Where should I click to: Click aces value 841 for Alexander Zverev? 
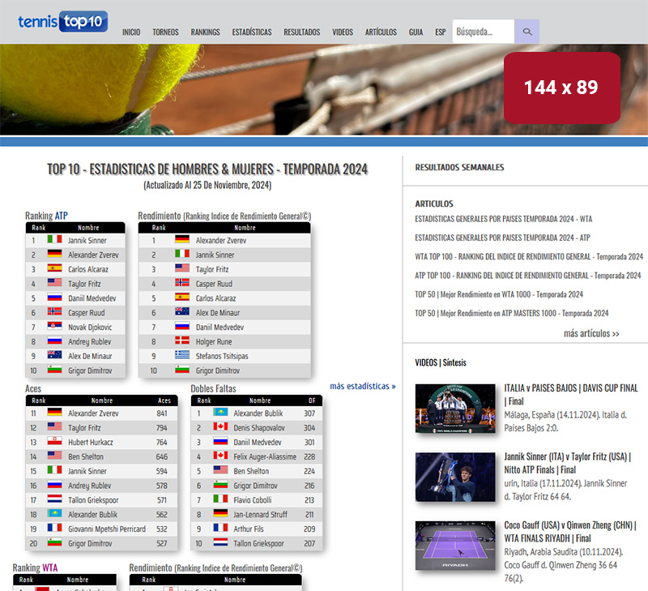click(x=161, y=413)
